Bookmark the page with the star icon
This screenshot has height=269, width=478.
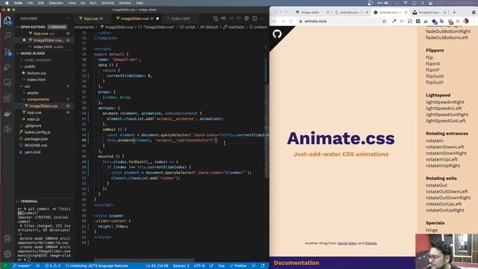384,22
